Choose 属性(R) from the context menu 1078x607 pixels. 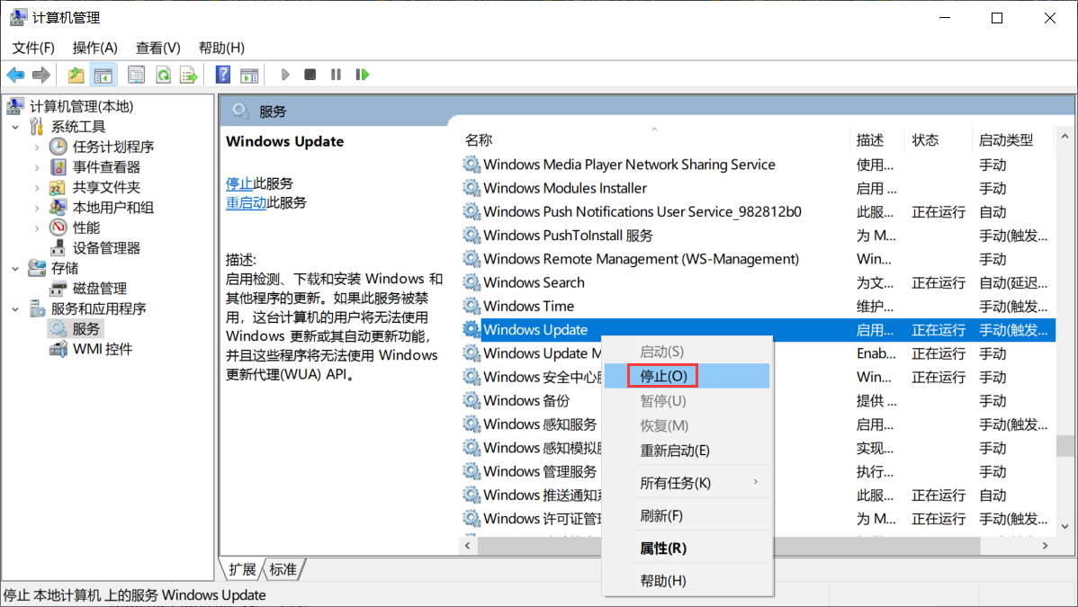click(663, 549)
